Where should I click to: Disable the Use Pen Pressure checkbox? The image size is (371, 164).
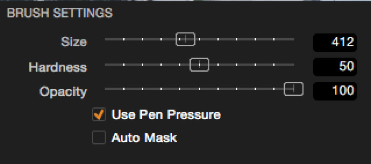pyautogui.click(x=98, y=114)
